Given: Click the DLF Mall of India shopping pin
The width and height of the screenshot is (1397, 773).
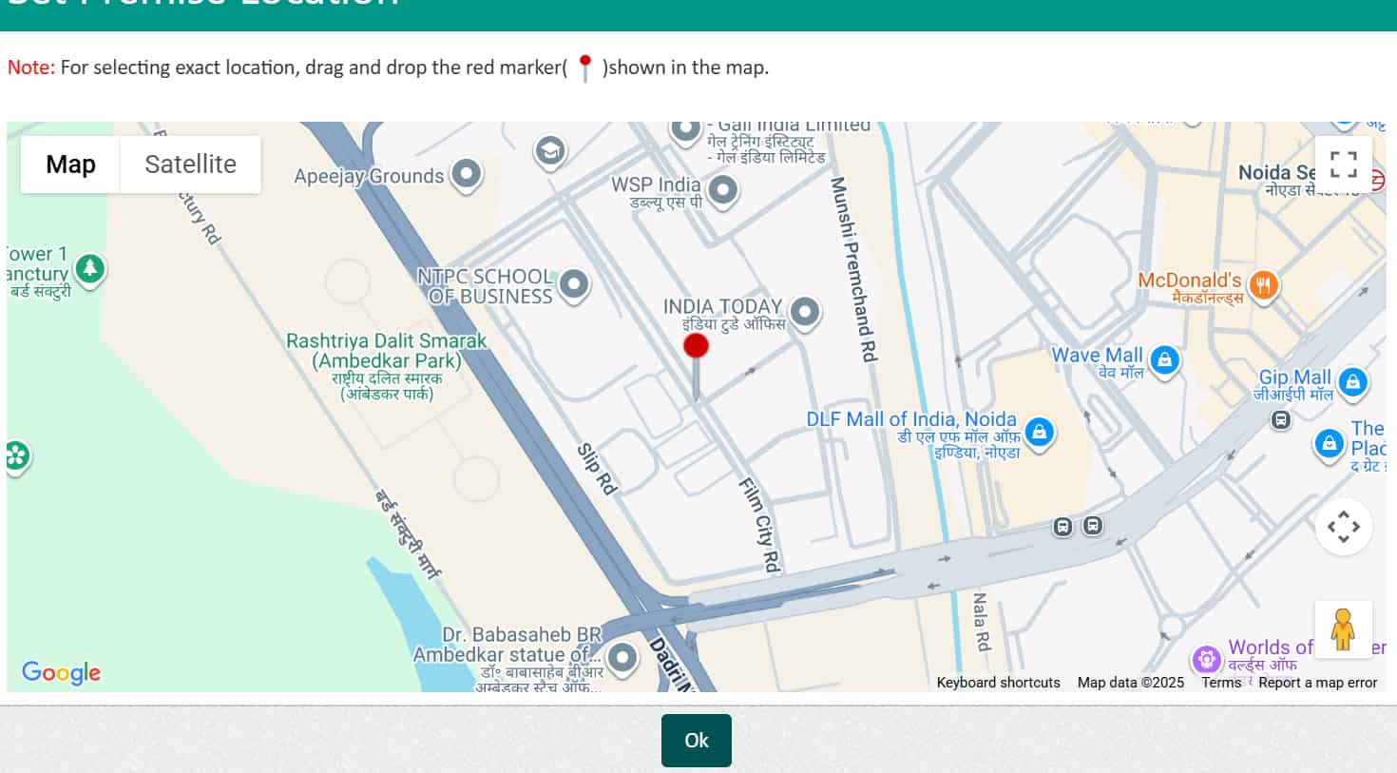Looking at the screenshot, I should click(1040, 433).
